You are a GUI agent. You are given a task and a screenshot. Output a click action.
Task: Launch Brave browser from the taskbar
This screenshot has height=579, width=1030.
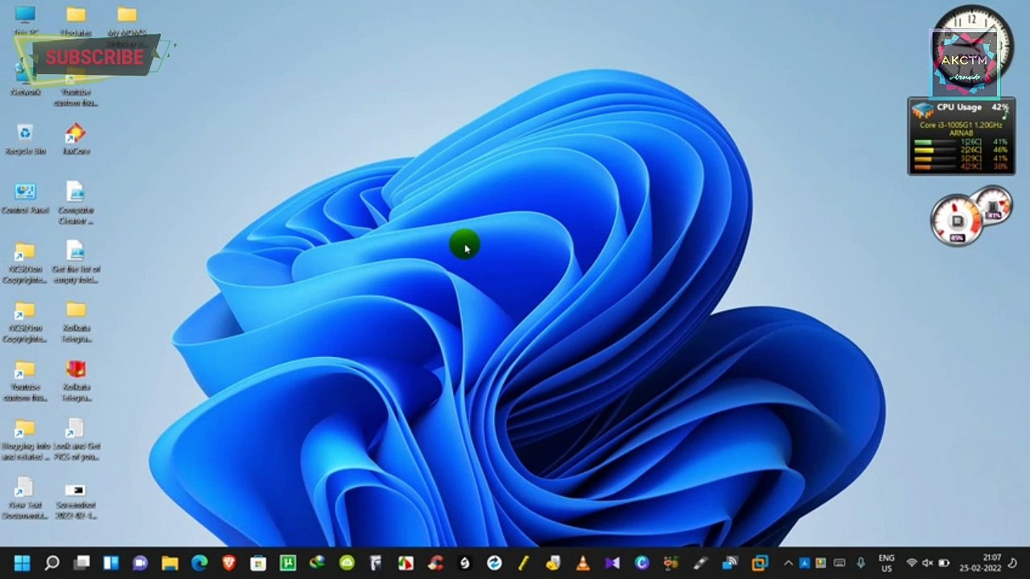(229, 563)
